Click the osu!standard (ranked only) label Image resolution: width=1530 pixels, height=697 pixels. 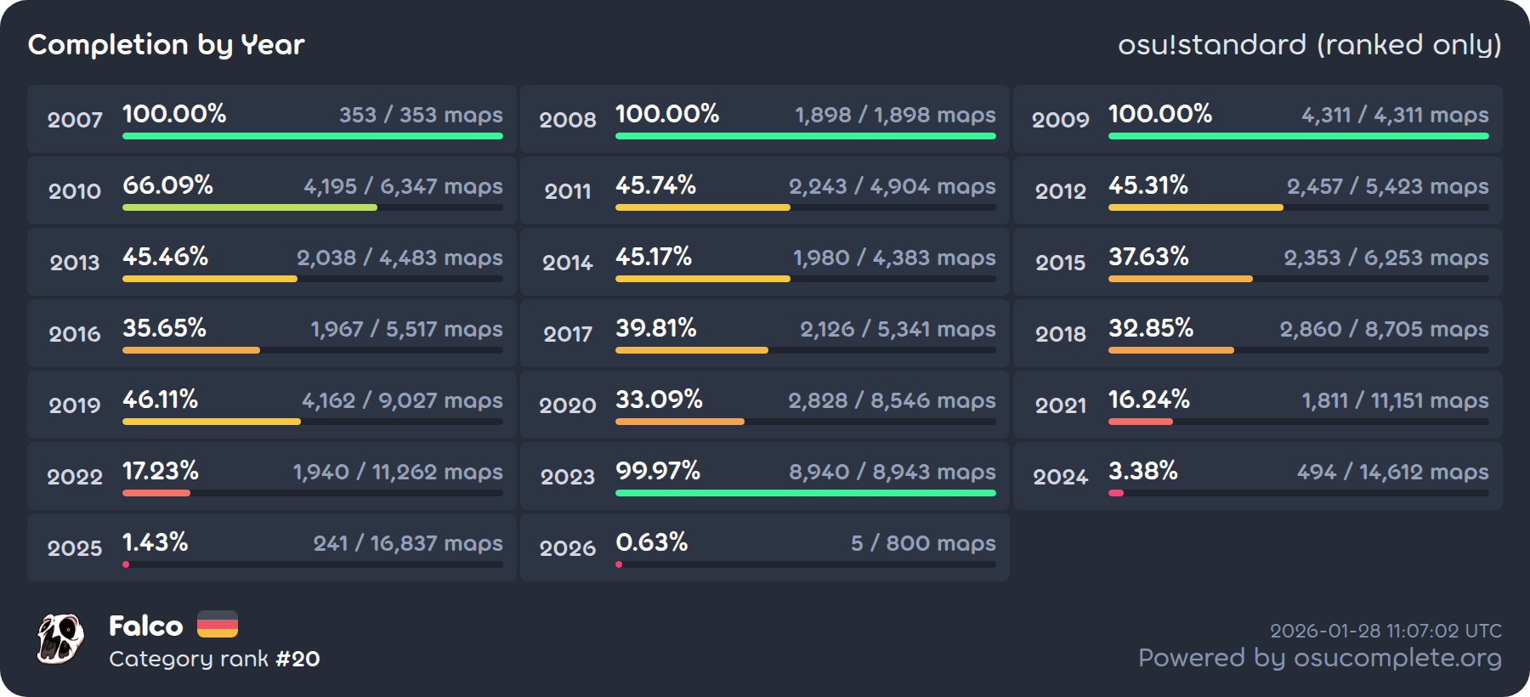[x=1309, y=44]
